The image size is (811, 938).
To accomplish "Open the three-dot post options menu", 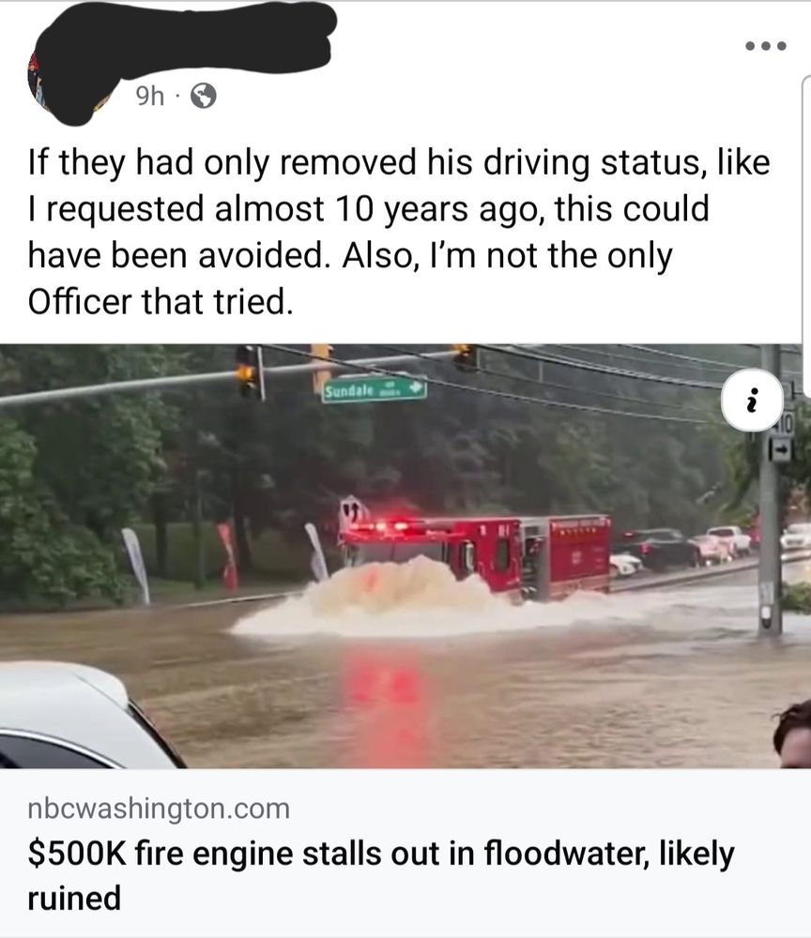I will pyautogui.click(x=766, y=46).
